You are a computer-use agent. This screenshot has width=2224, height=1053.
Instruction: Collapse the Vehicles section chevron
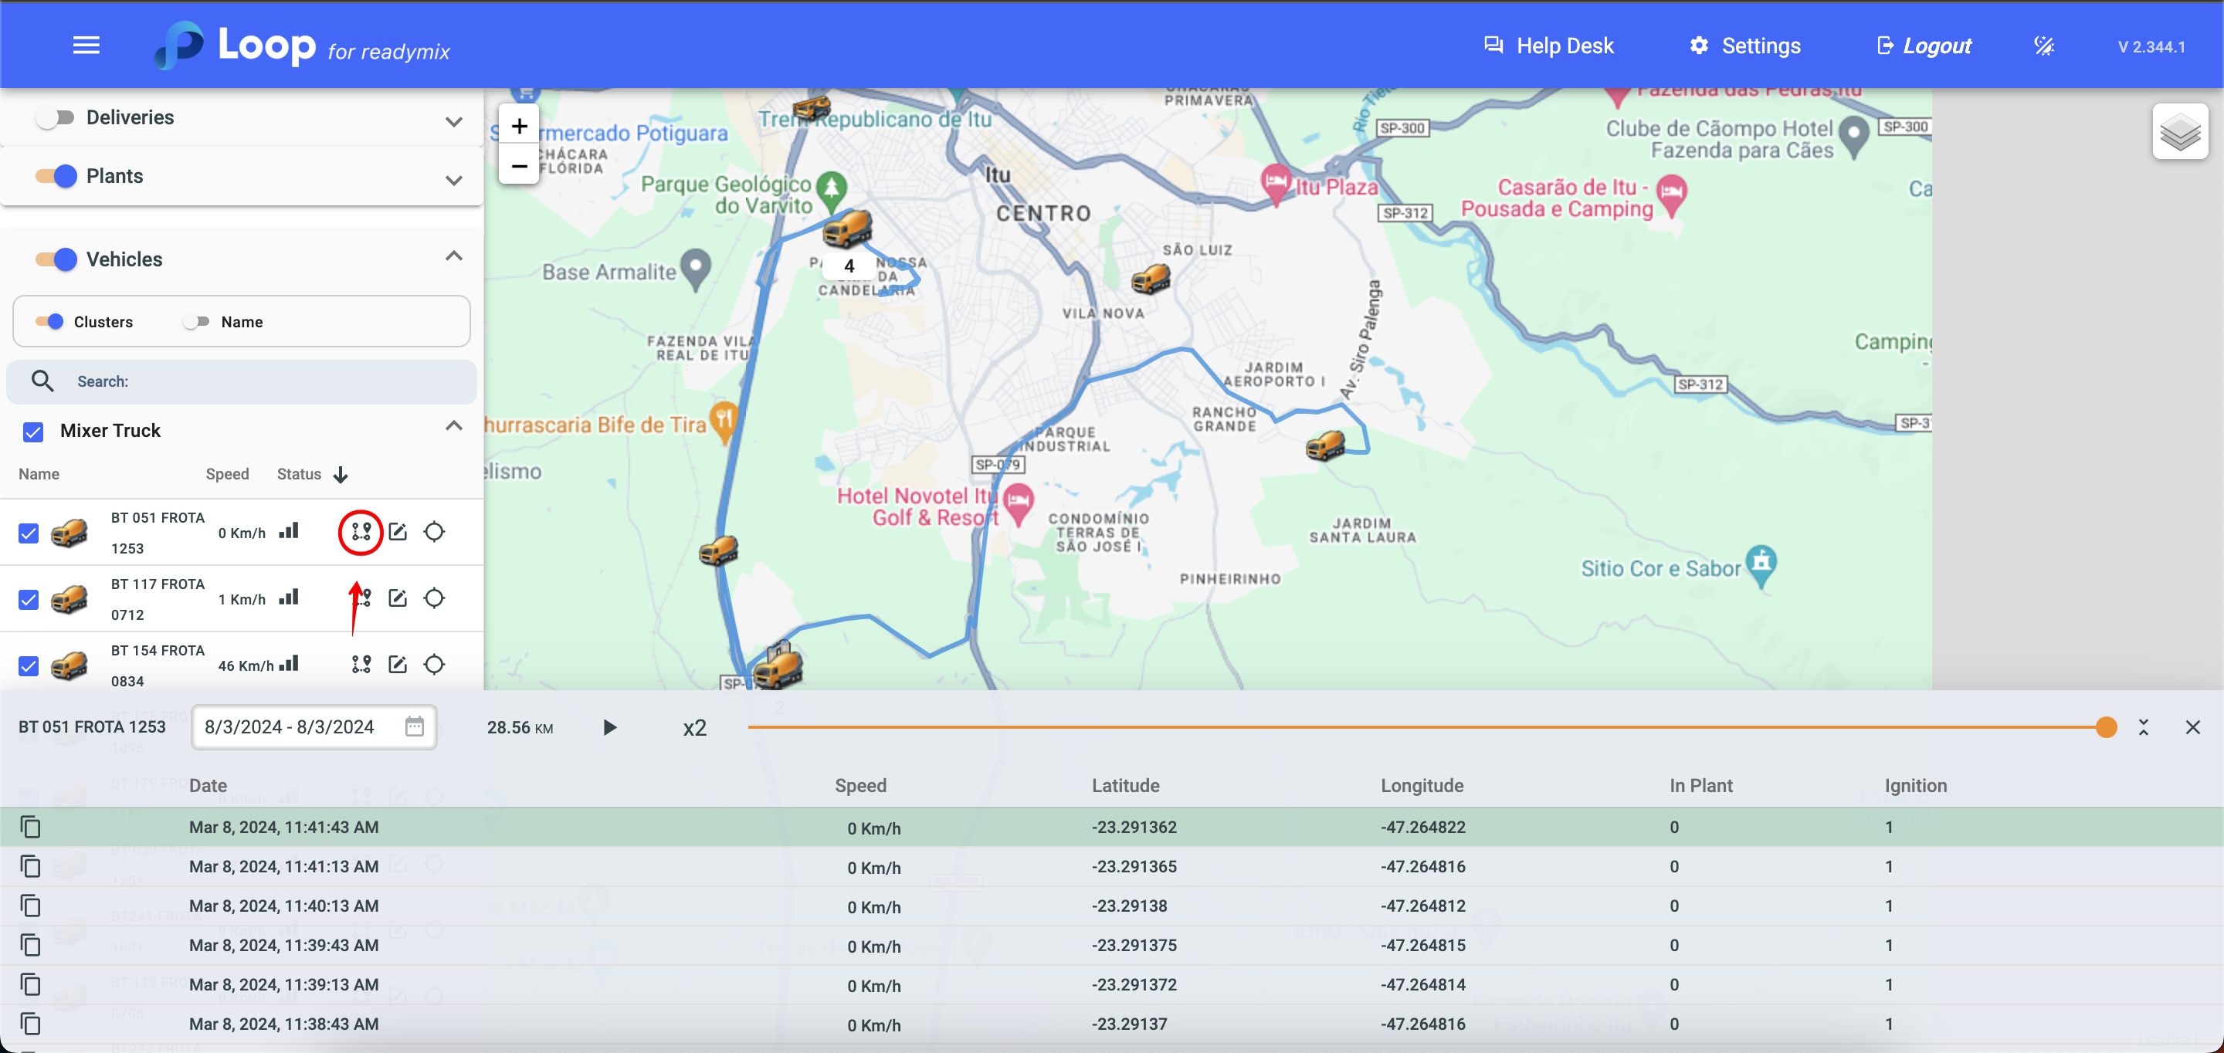(453, 256)
